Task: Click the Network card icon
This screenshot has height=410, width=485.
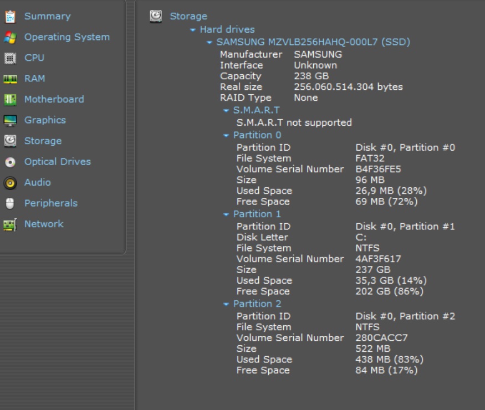Action: click(10, 224)
